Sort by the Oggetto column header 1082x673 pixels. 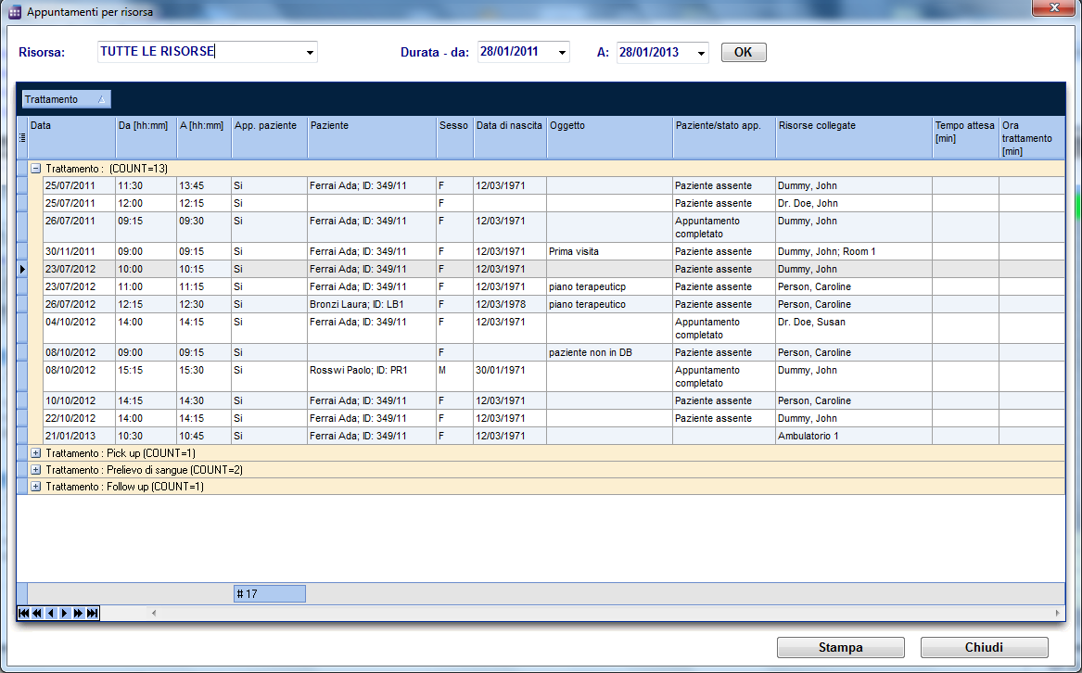(x=610, y=137)
